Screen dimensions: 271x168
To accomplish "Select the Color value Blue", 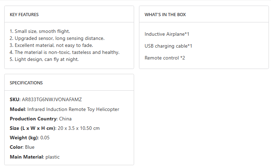I will point(30,147).
